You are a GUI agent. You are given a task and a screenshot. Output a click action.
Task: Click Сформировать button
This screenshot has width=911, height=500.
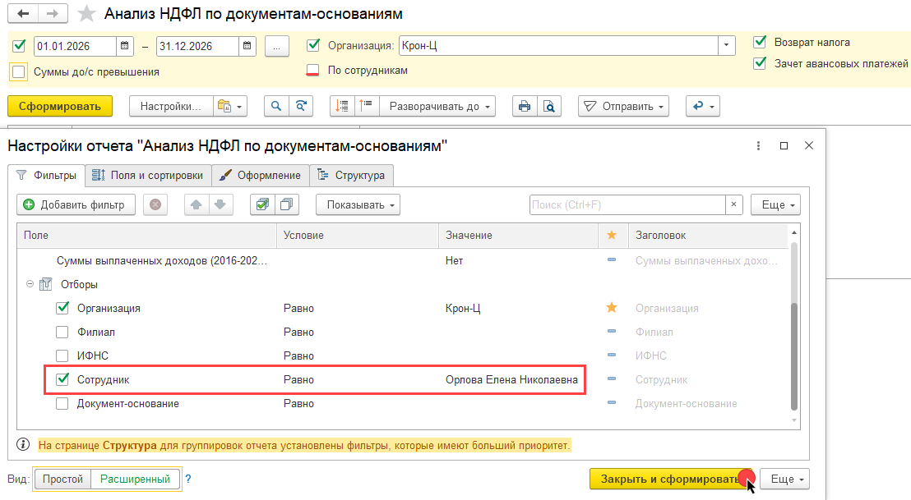click(60, 107)
